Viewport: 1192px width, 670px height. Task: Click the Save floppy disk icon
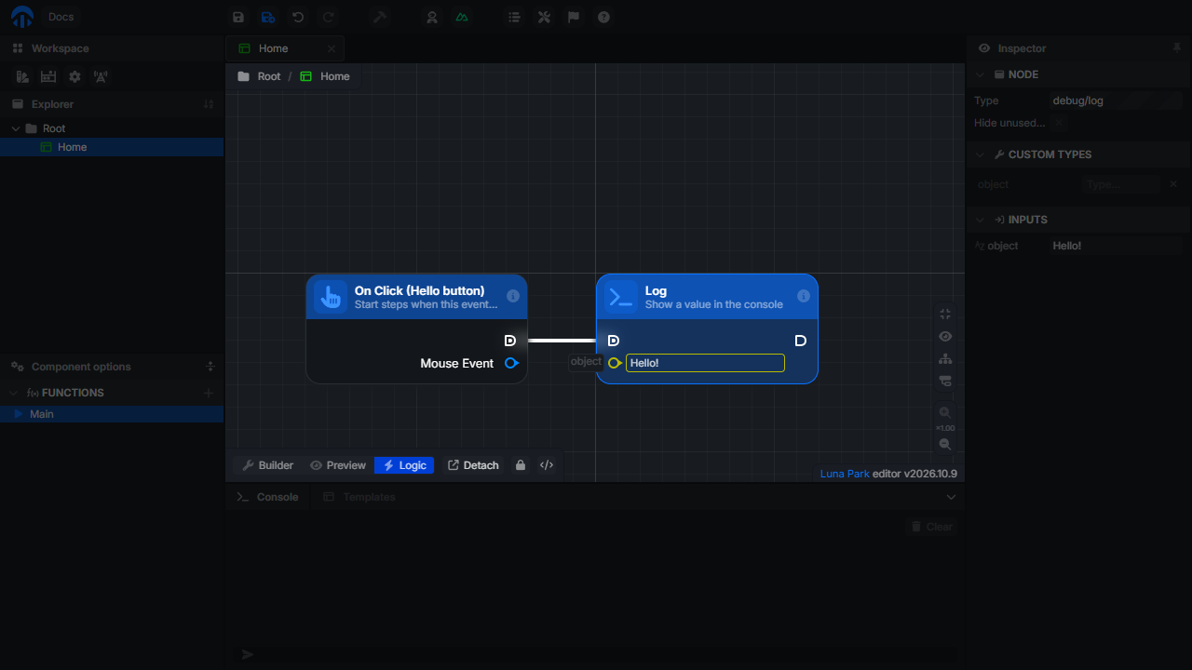[238, 17]
